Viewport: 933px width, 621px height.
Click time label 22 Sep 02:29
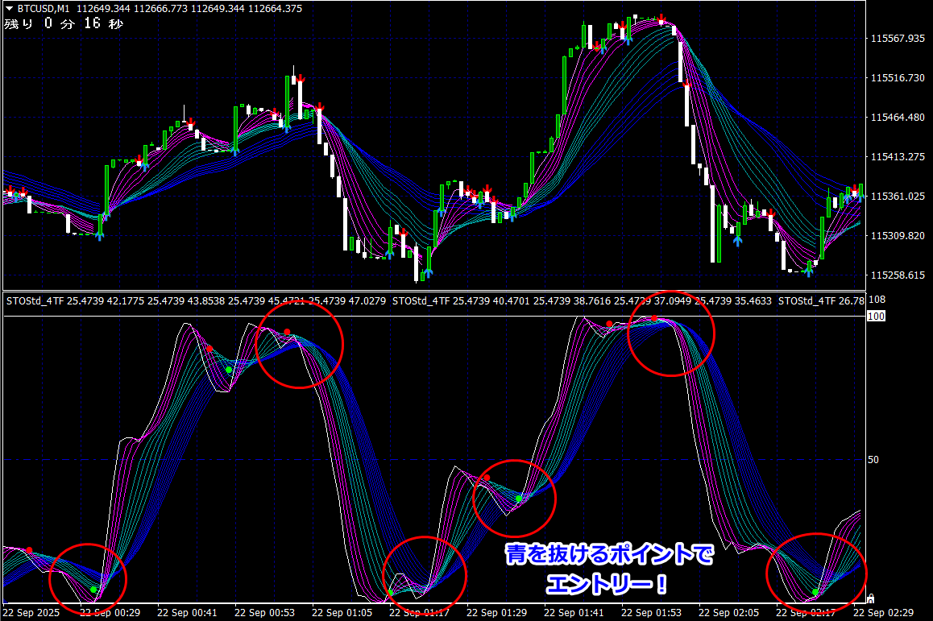click(x=883, y=613)
